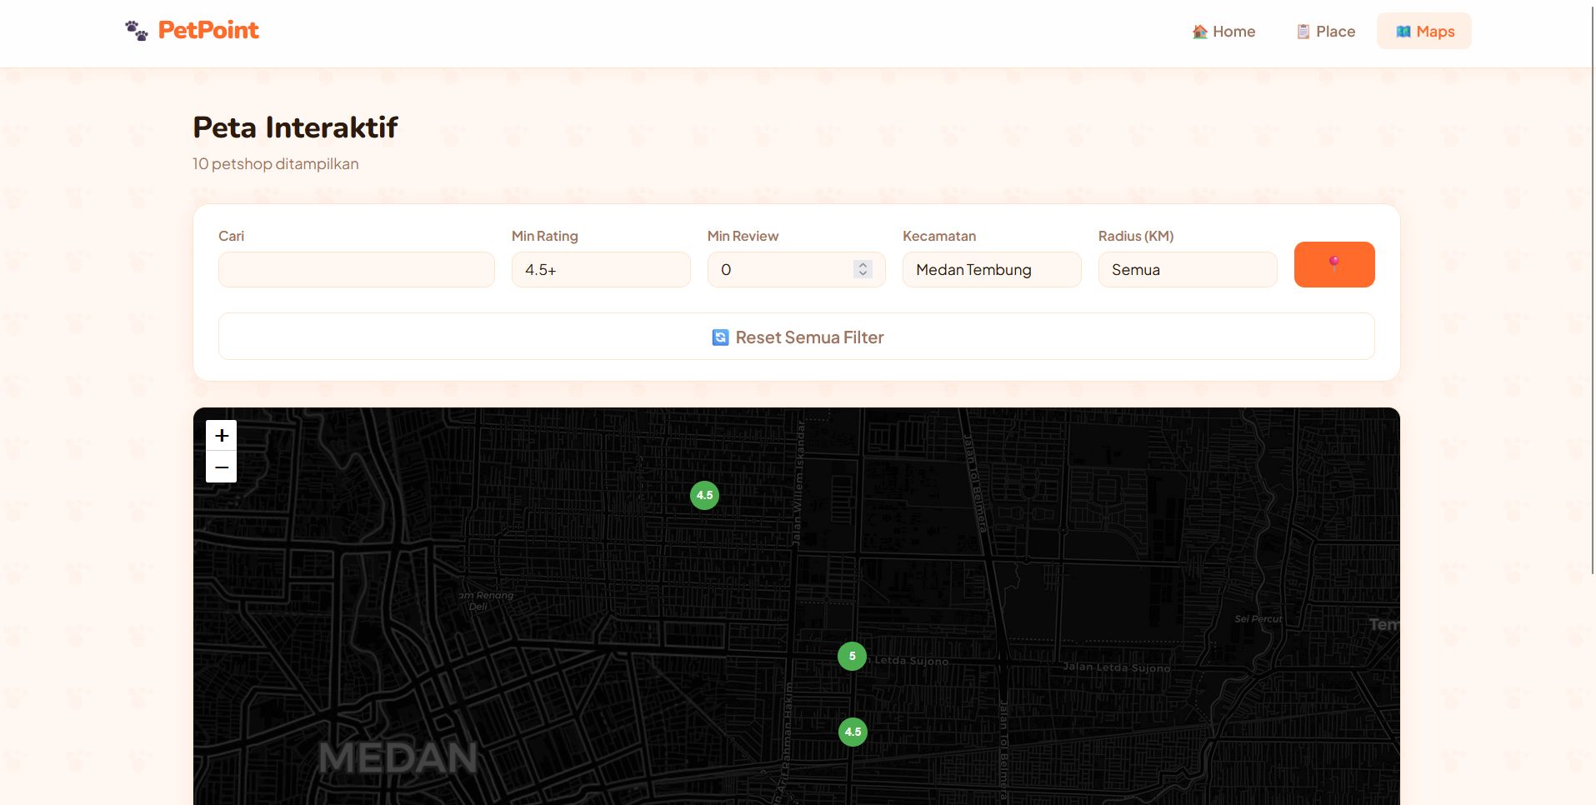The image size is (1596, 805).
Task: Select the 4.5 marker near Jalan Willem Iskandar
Action: point(704,495)
